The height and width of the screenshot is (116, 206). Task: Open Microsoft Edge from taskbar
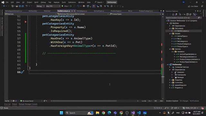pyautogui.click(x=109, y=113)
